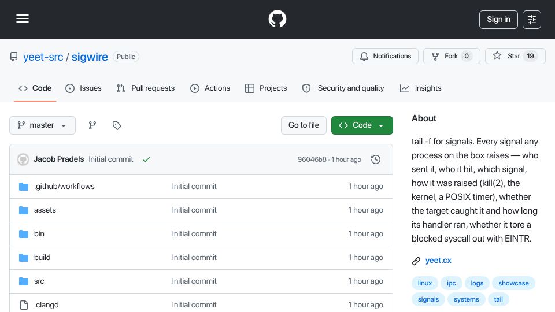Image resolution: width=555 pixels, height=312 pixels.
Task: Click the file icon beside .clangd
Action: [x=24, y=305]
